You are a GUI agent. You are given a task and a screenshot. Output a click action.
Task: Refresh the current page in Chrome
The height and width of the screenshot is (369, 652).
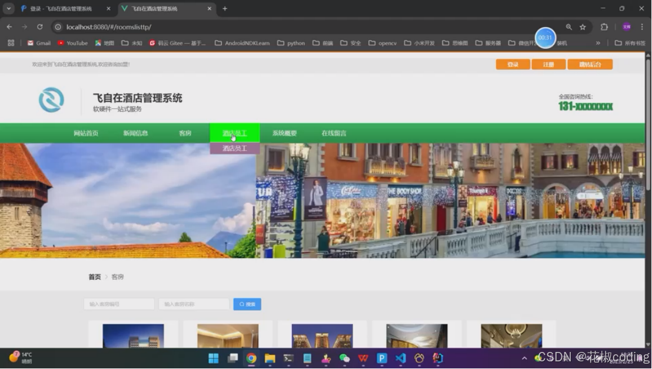coord(39,26)
